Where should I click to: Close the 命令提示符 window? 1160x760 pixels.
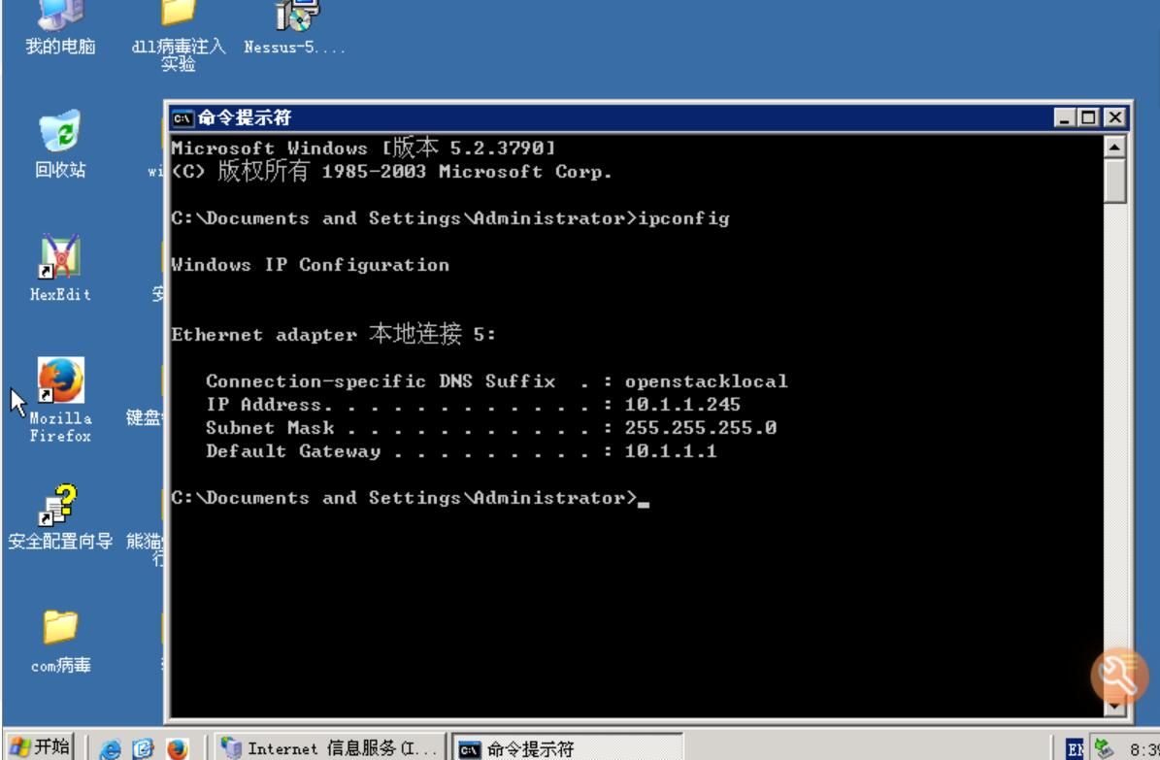pos(1115,117)
